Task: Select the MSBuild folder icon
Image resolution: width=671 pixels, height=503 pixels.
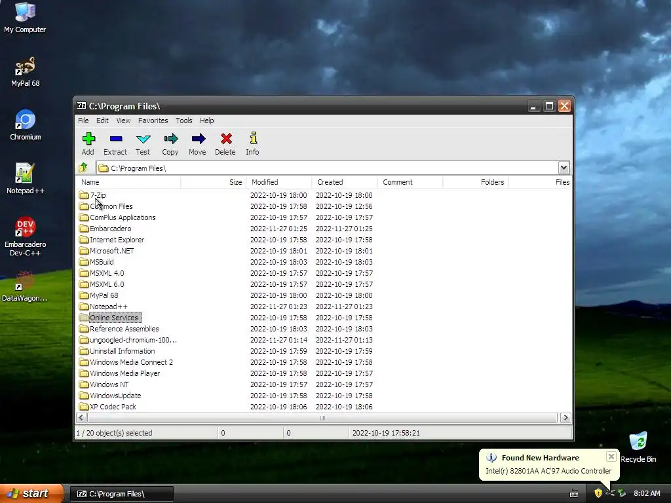Action: (84, 262)
